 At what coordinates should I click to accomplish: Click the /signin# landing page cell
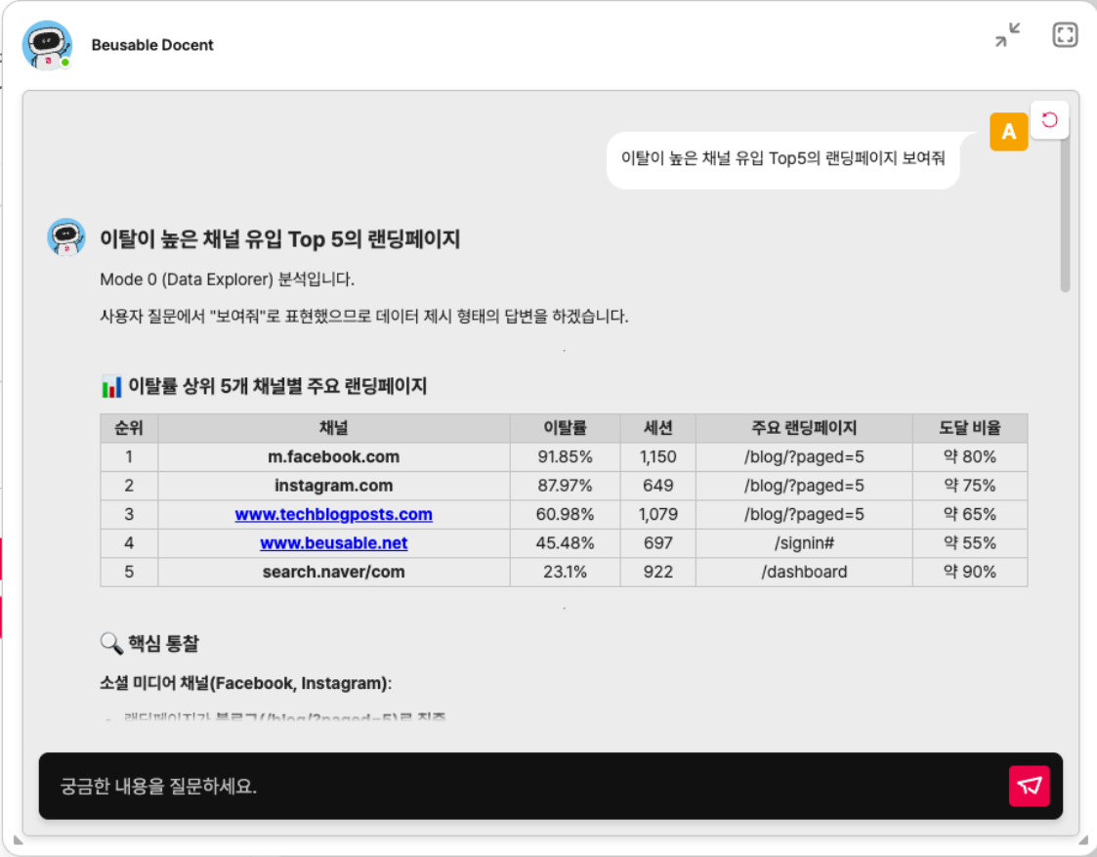coord(804,543)
